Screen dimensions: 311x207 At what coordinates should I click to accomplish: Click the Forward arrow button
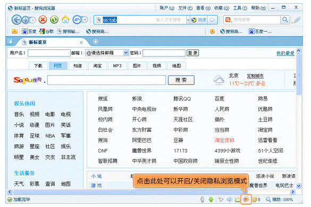(26, 20)
